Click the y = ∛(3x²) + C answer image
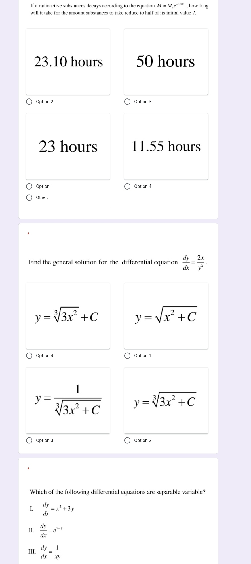Image resolution: width=251 pixels, height=564 pixels. [68, 316]
